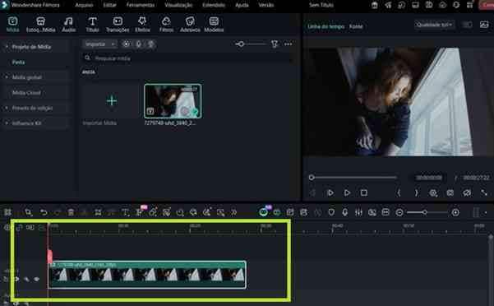Open the Estoq. Mídia stock media tab
494x306 pixels.
pos(40,25)
